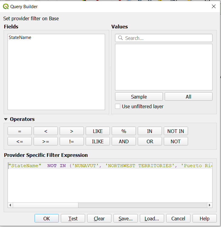Enable the Use unfiltered layer checkbox
This screenshot has width=221, height=227.
(x=118, y=106)
